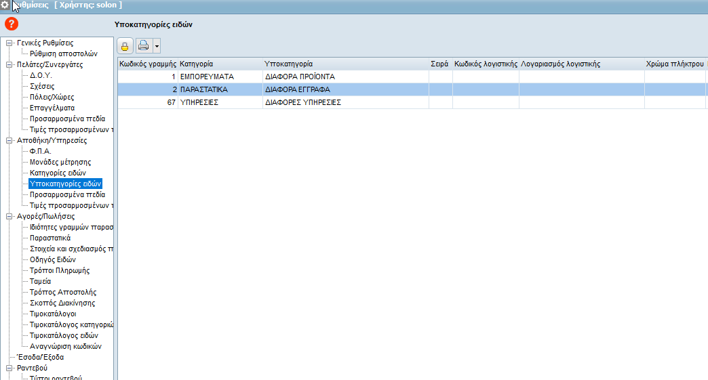Image resolution: width=708 pixels, height=380 pixels.
Task: Click the Κωδικός λογιστικής cell for ΠΑΡΑΣΤΑΤΙΚΑ
Action: (x=486, y=89)
